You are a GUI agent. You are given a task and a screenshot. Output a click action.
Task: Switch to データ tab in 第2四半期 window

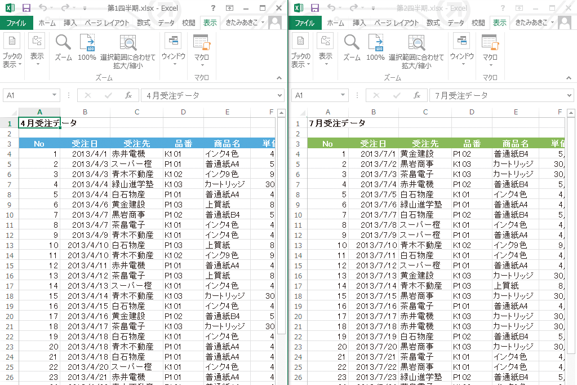click(x=455, y=23)
